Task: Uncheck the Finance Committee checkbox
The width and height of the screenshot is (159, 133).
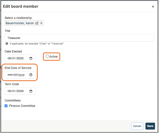Action: coord(6,106)
